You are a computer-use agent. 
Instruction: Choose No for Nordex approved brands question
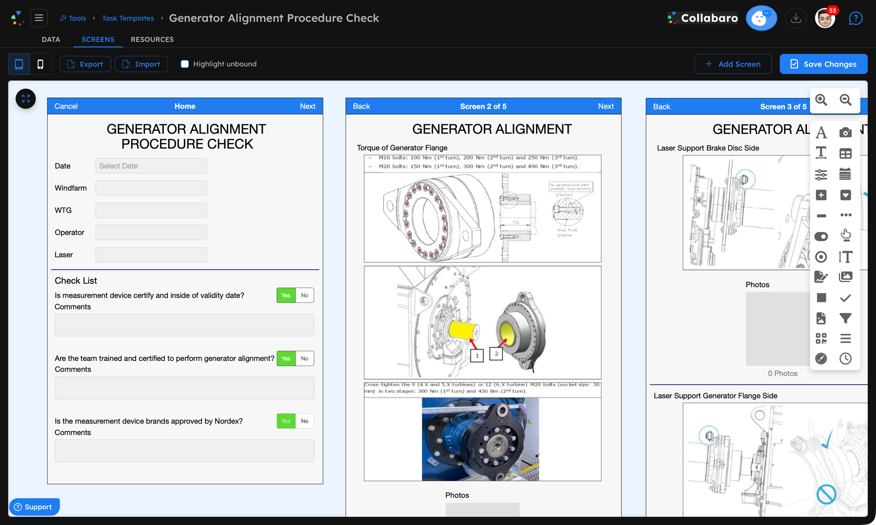coord(304,421)
